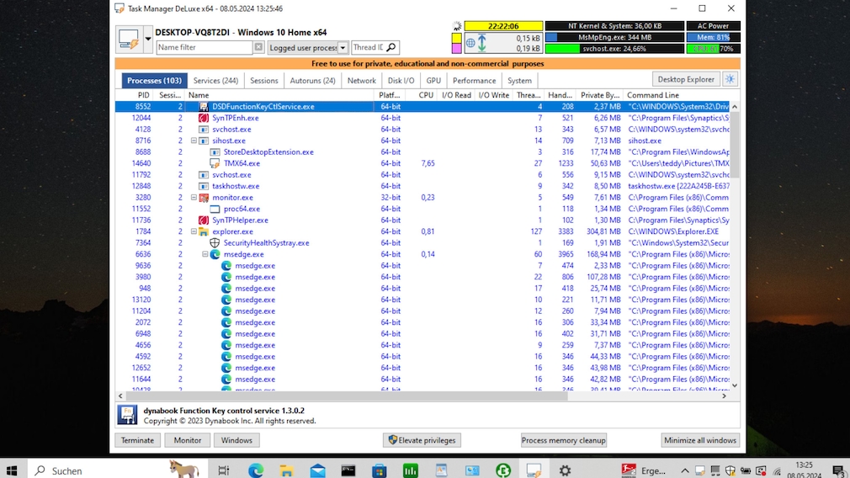Select msedge.exe with PID 3980
Screen dimensions: 850x478
coord(422,278)
